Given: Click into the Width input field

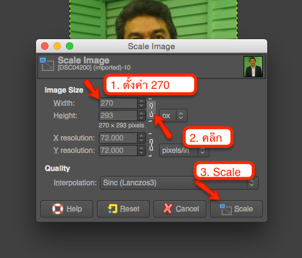Looking at the screenshot, I should (x=118, y=103).
